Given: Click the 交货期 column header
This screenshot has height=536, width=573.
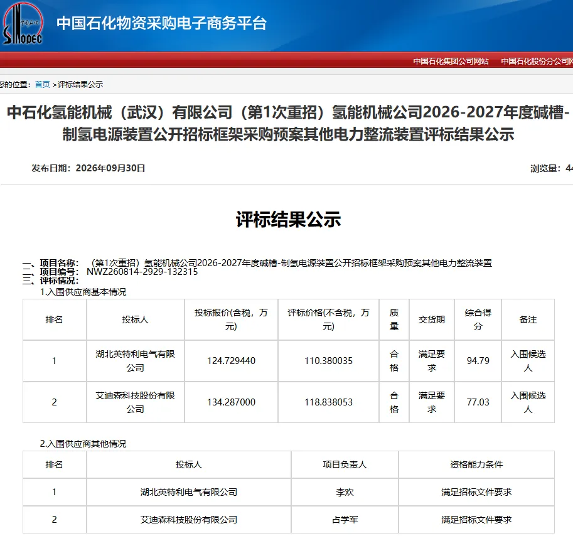Looking at the screenshot, I should (432, 319).
